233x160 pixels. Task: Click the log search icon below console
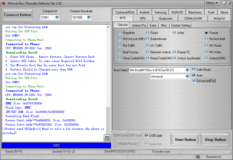[x=107, y=138]
